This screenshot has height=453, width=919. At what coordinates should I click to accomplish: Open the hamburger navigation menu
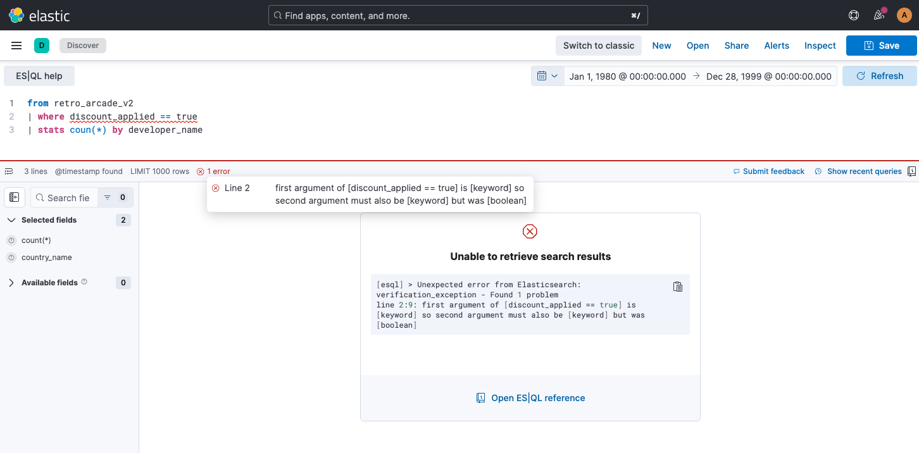(16, 46)
